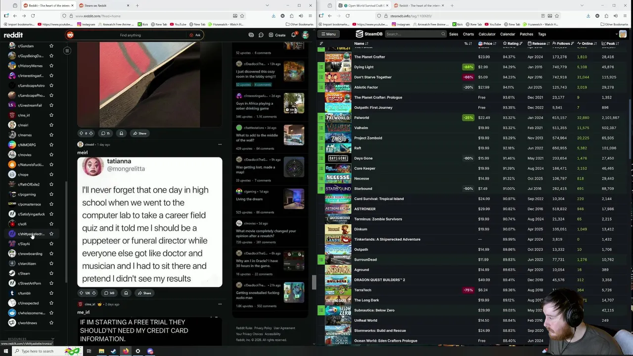Toggle favorite star for r/worldnews
The image size is (633, 356).
point(51,323)
